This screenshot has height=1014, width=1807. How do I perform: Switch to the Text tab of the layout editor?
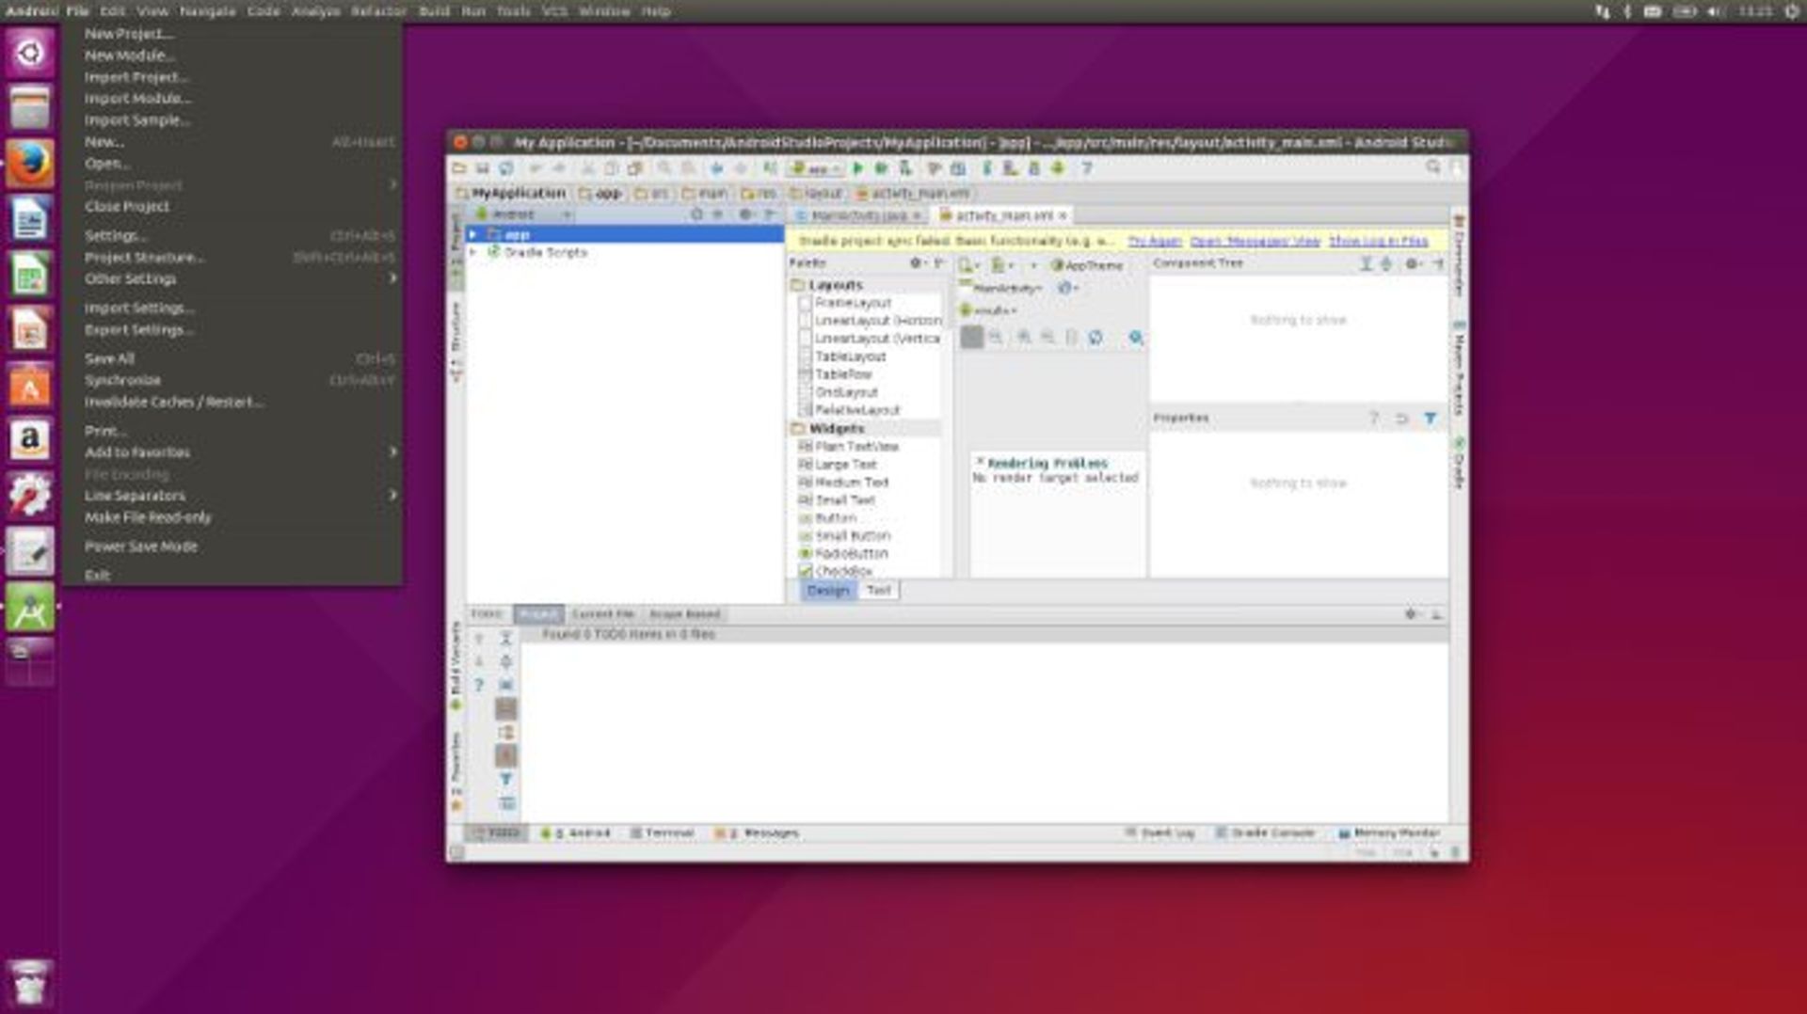pyautogui.click(x=878, y=590)
